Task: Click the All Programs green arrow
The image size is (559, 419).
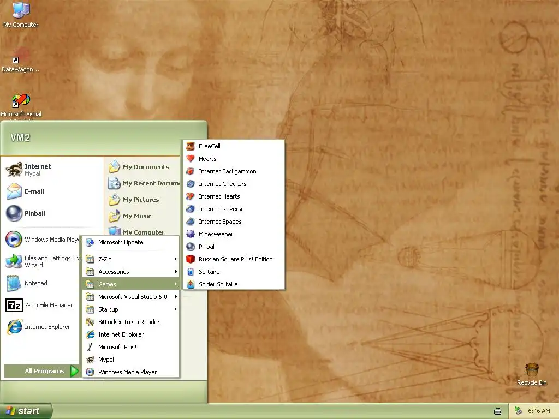Action: click(x=74, y=371)
